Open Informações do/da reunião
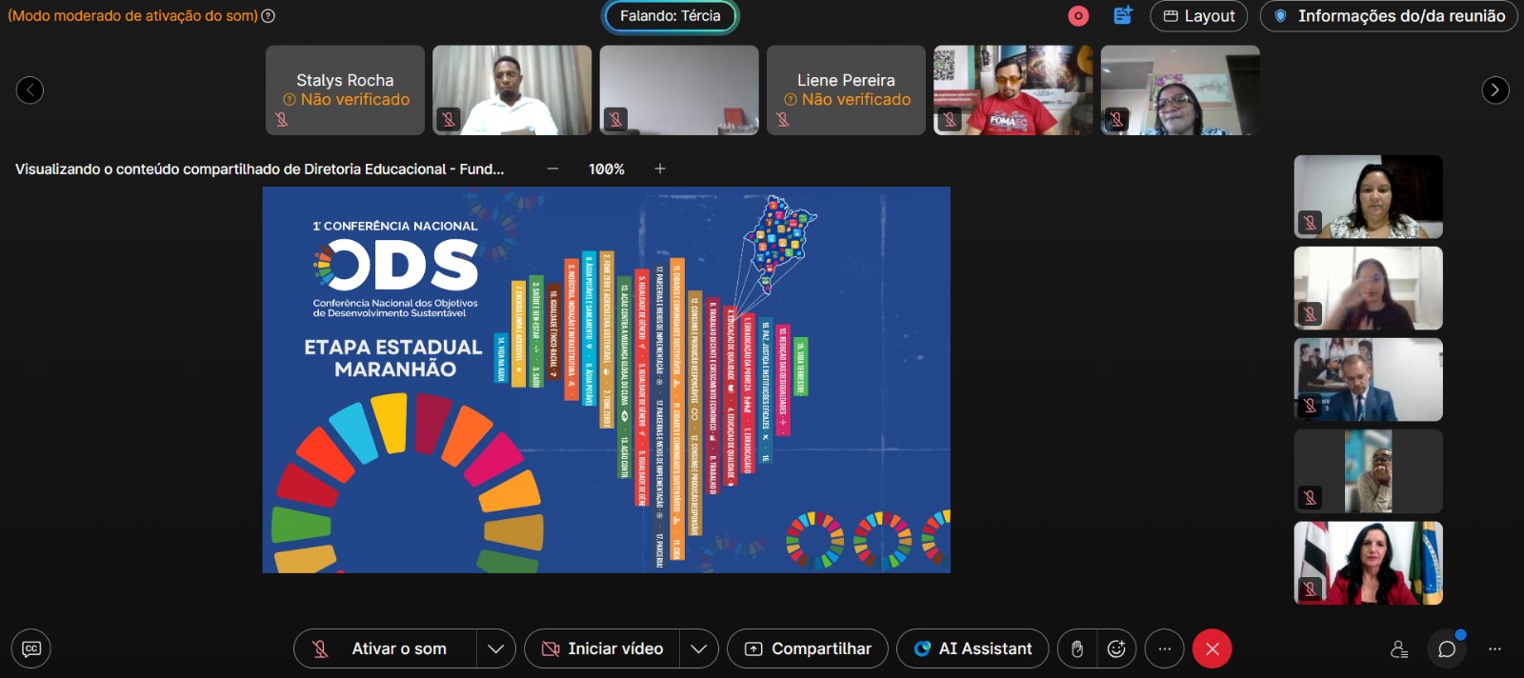 pyautogui.click(x=1389, y=16)
